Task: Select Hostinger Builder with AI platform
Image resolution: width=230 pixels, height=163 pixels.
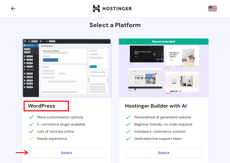Action: click(164, 153)
